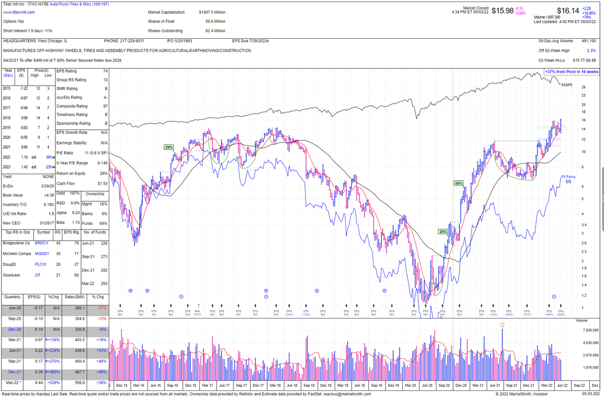The width and height of the screenshot is (604, 398).
Task: Select the Composite Rating 97 row
Action: click(82, 106)
